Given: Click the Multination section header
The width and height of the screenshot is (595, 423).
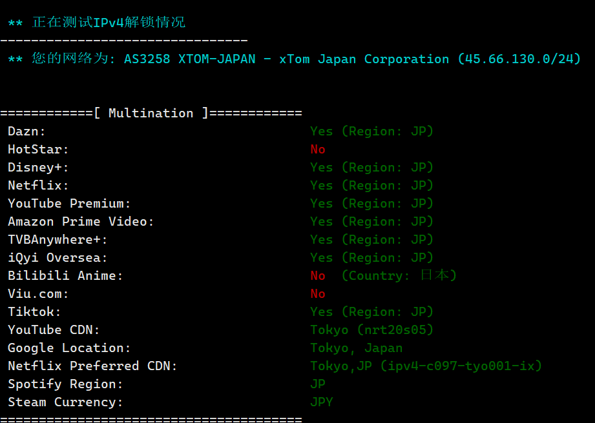Looking at the screenshot, I should 151,113.
